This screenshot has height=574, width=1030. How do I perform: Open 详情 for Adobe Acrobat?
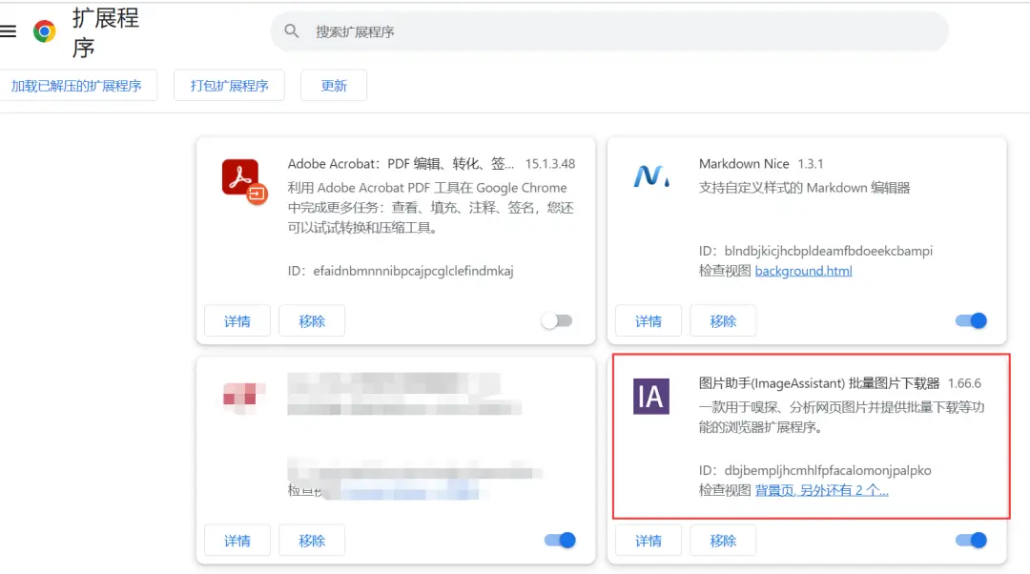pos(237,321)
